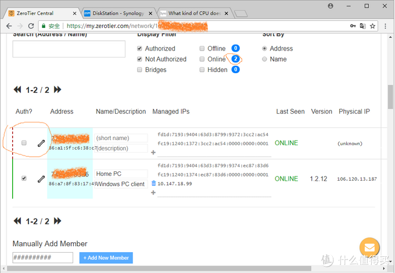Switch to the What kind of CPU tab
This screenshot has width=395, height=273.
click(x=195, y=12)
